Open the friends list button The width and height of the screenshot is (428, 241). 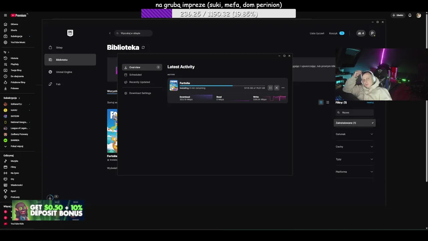click(361, 33)
